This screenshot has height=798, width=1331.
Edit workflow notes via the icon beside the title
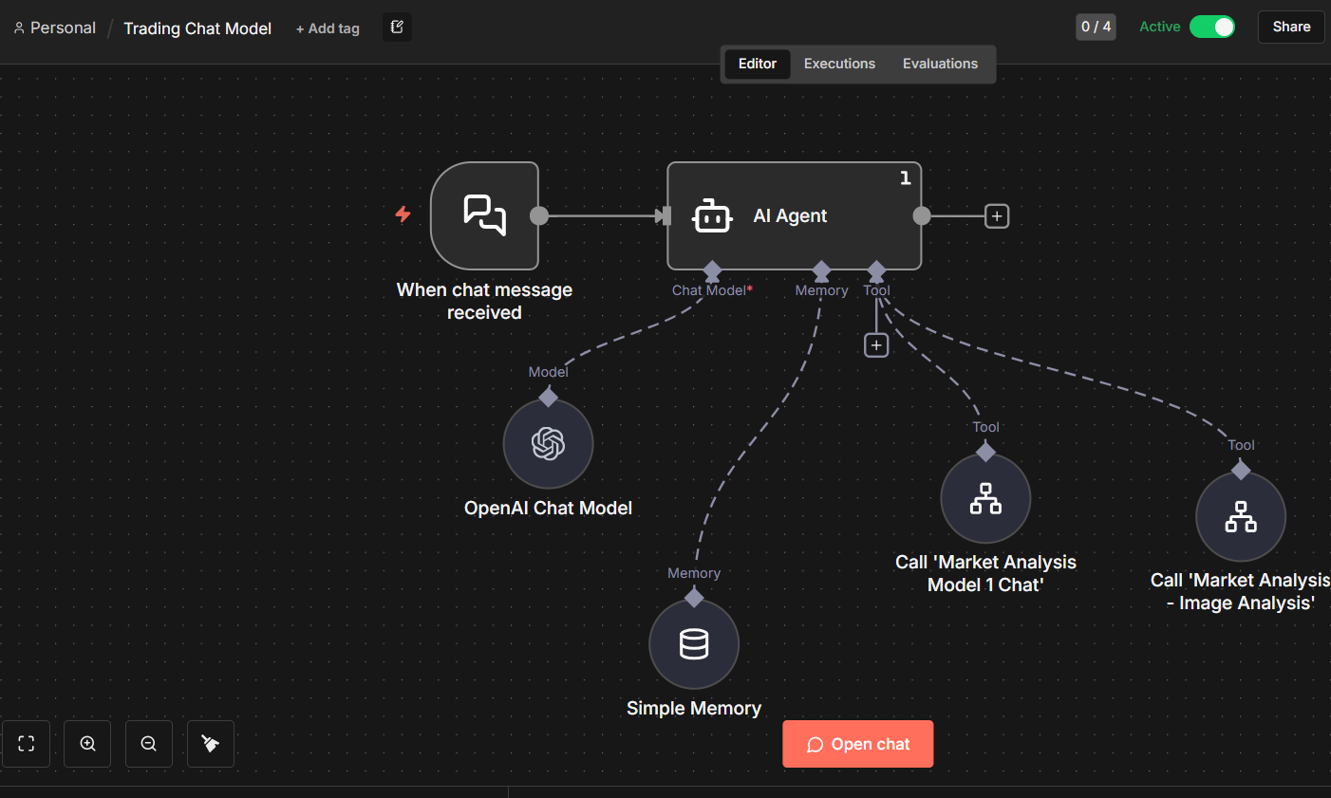pyautogui.click(x=397, y=27)
